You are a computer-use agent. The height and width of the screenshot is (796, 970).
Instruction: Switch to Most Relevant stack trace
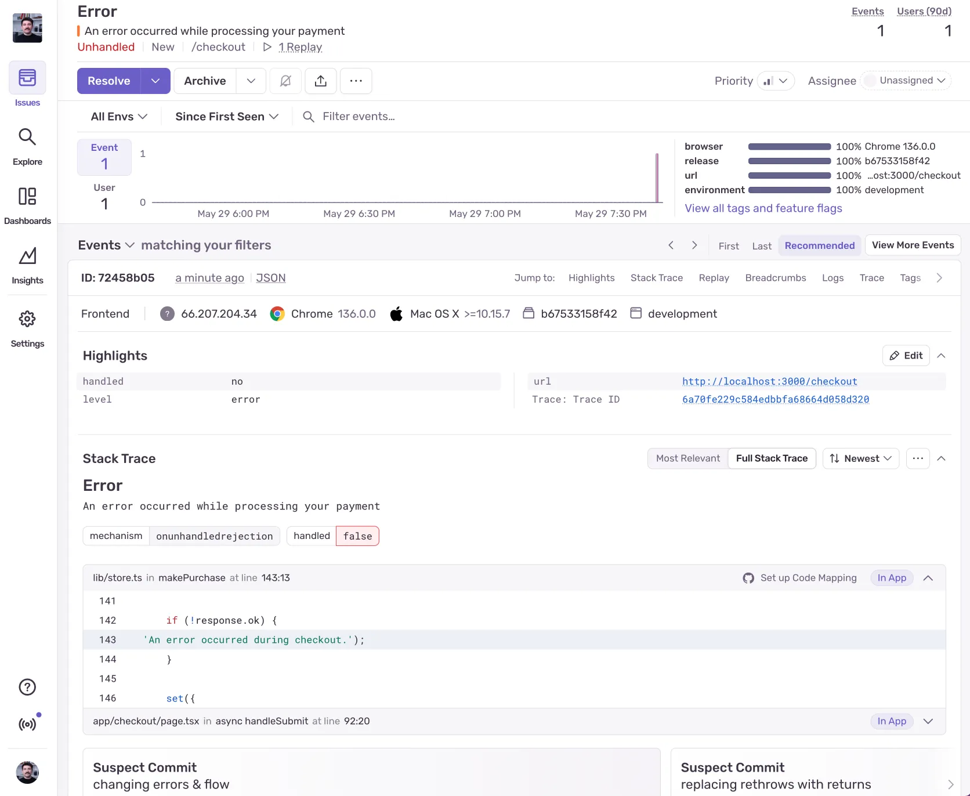click(x=687, y=458)
